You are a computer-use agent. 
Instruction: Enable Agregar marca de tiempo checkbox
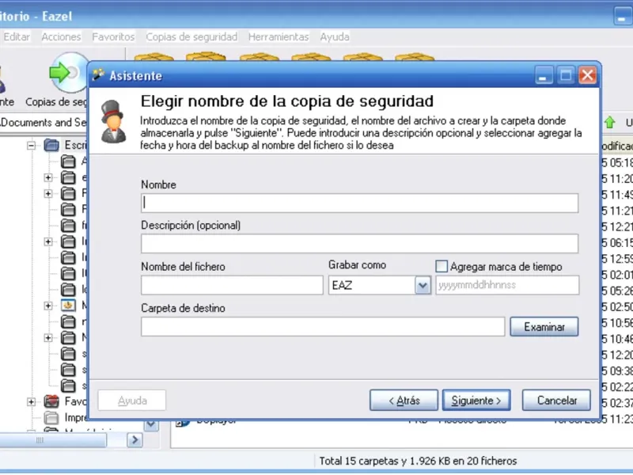pos(442,266)
